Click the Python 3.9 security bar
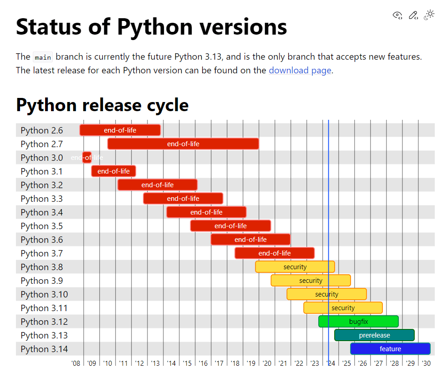Image resolution: width=448 pixels, height=384 pixels. (x=311, y=281)
